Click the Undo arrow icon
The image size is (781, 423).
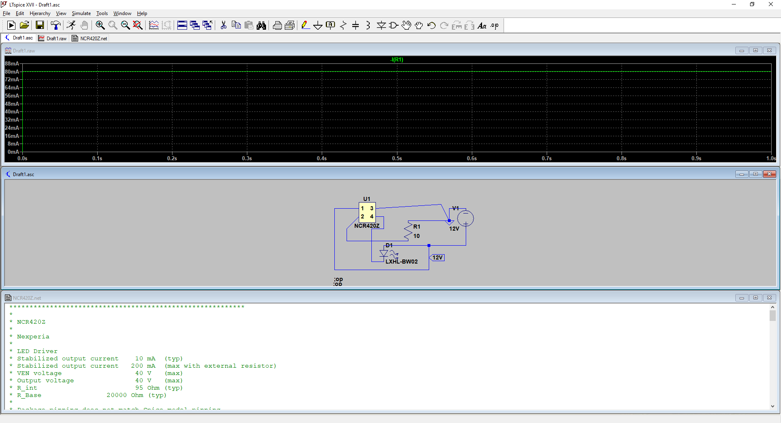[x=432, y=26]
